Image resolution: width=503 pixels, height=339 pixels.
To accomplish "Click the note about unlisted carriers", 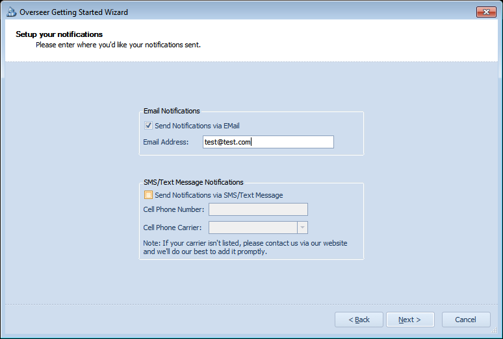I will pyautogui.click(x=245, y=247).
